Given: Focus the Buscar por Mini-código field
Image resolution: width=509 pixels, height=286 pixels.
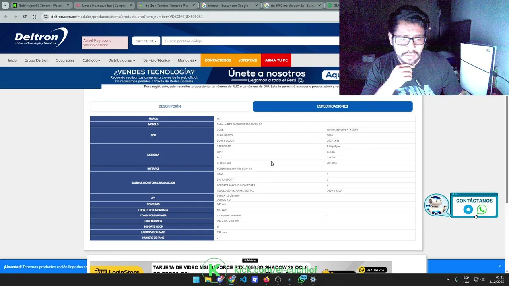Looking at the screenshot, I should (x=251, y=41).
